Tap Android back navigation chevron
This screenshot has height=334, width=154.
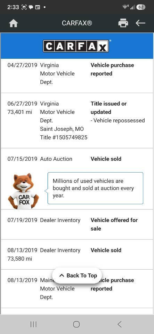(x=120, y=324)
